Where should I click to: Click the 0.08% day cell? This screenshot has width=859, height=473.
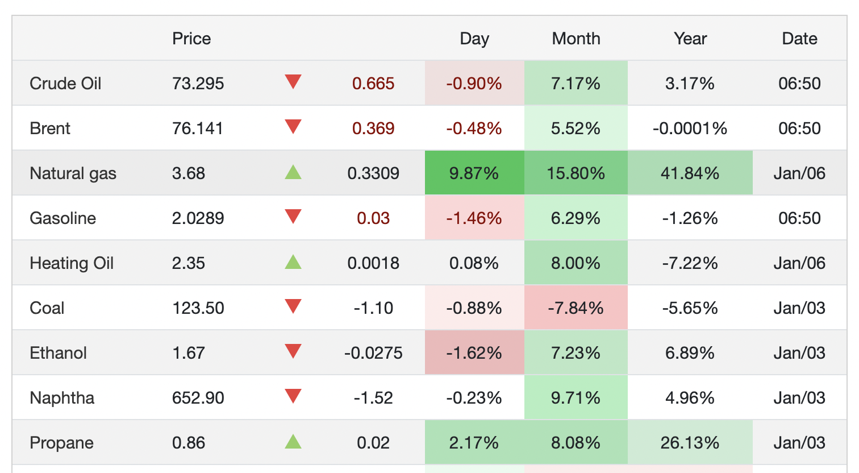pos(474,263)
